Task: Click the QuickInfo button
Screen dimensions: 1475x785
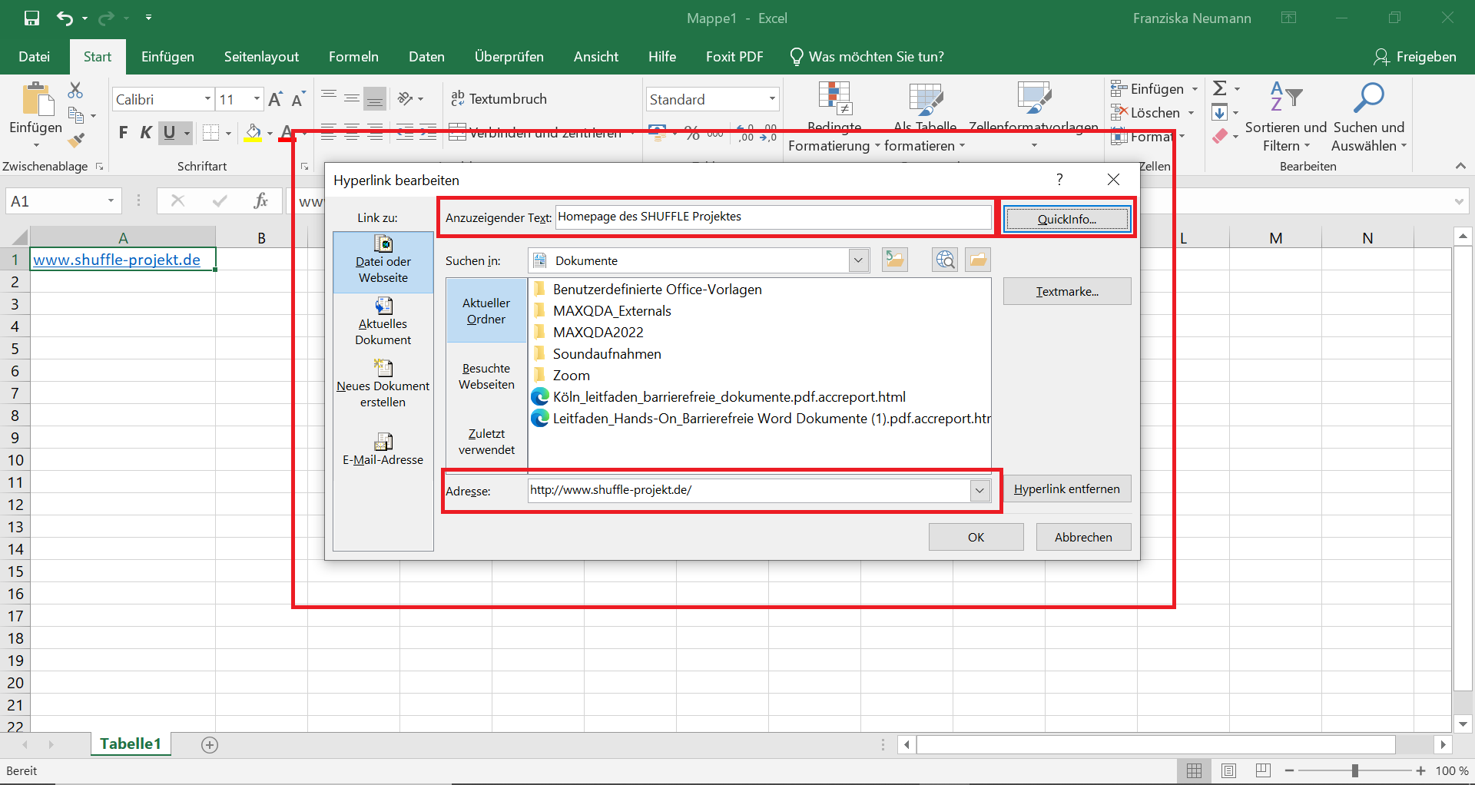Action: [x=1066, y=218]
